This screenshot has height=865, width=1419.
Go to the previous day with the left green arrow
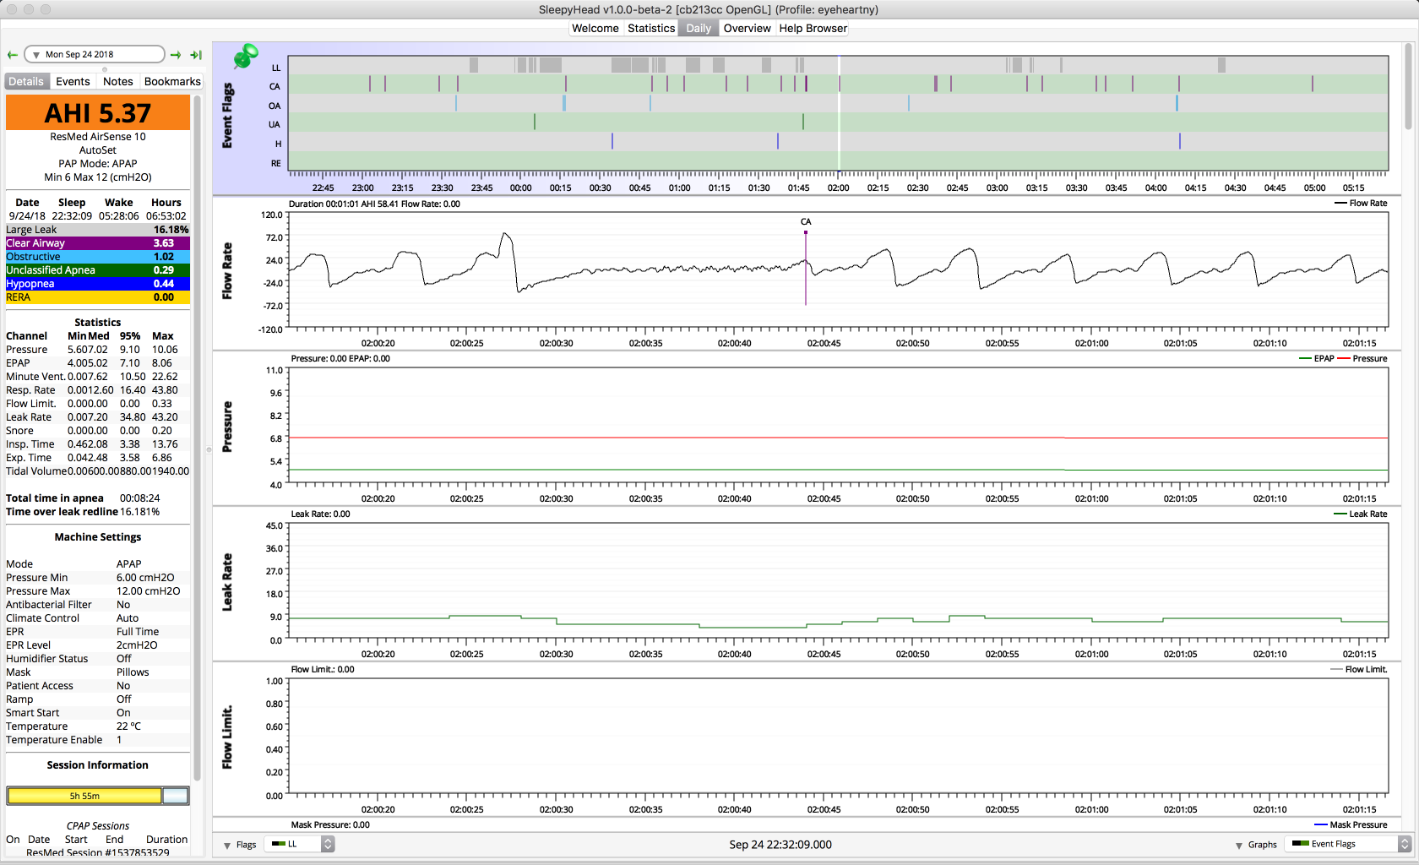[13, 55]
